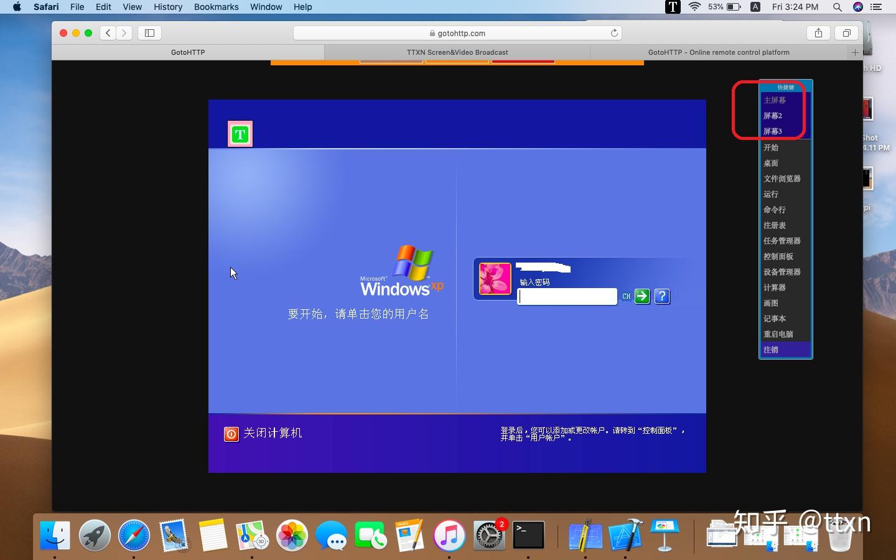Open Terminal from the Dock

pos(528,534)
